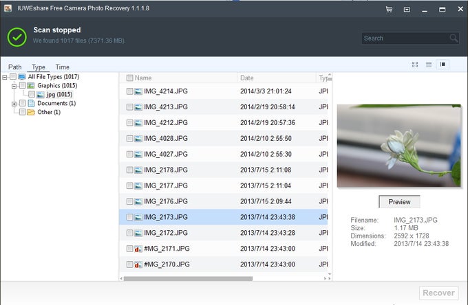This screenshot has height=305, width=468.
Task: Click the date 2013/7/14 23:43:28
Action: click(x=268, y=233)
